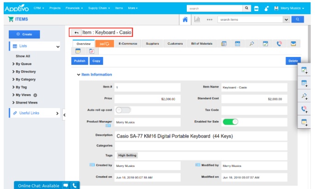Open the CRM dropdown menu
The height and width of the screenshot is (189, 315).
pos(39,8)
